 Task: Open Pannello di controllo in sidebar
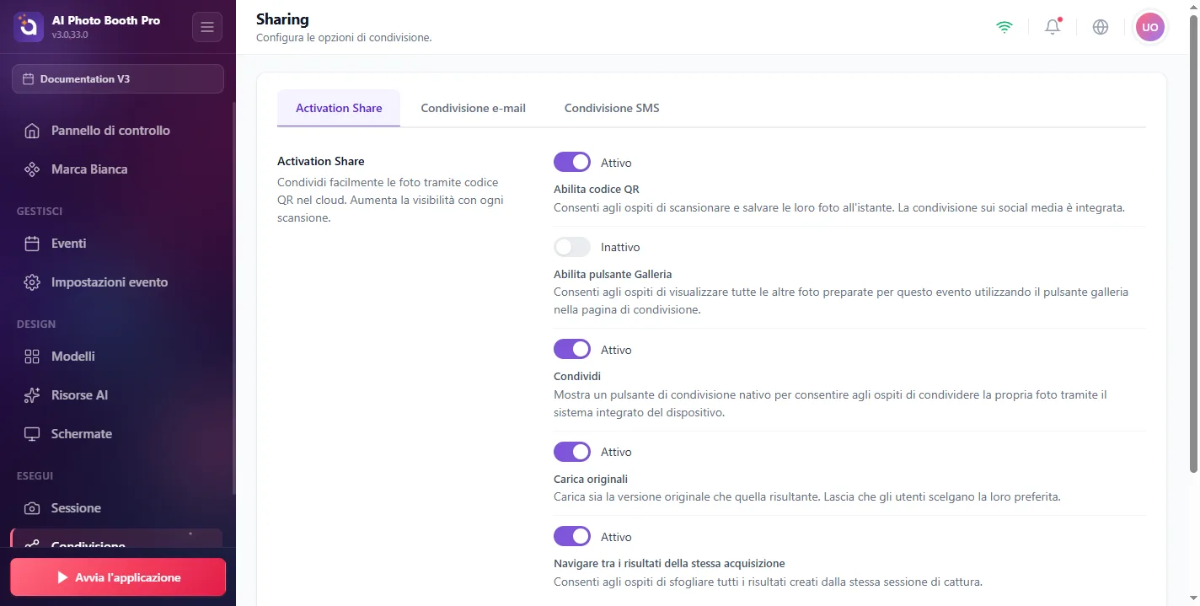point(116,131)
